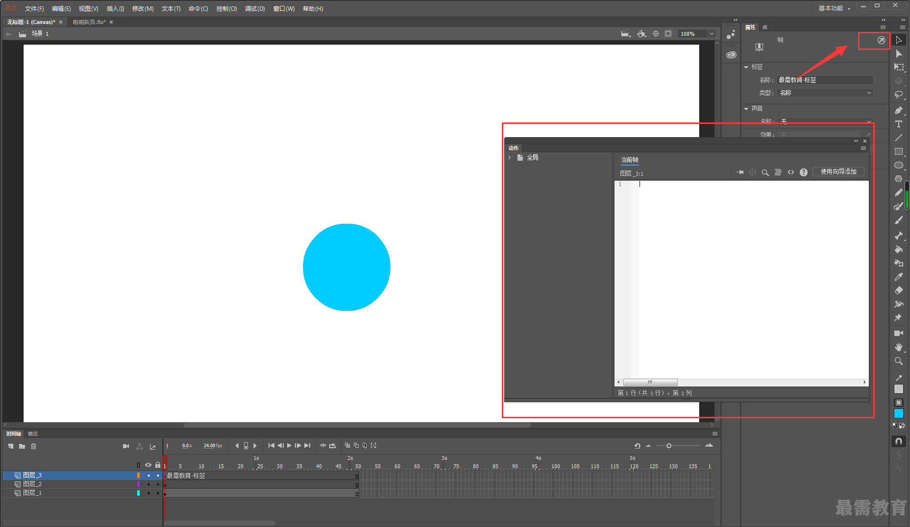The height and width of the screenshot is (527, 910).
Task: Toggle visibility dot of 图层_2
Action: click(x=148, y=484)
